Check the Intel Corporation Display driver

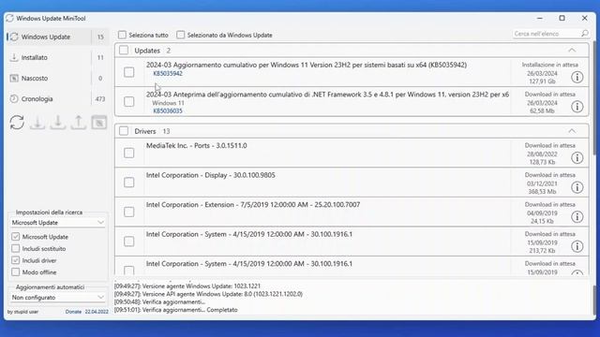[x=129, y=183]
